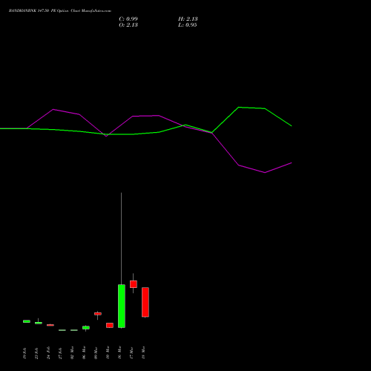Select the 19 Feb date label

point(24,352)
